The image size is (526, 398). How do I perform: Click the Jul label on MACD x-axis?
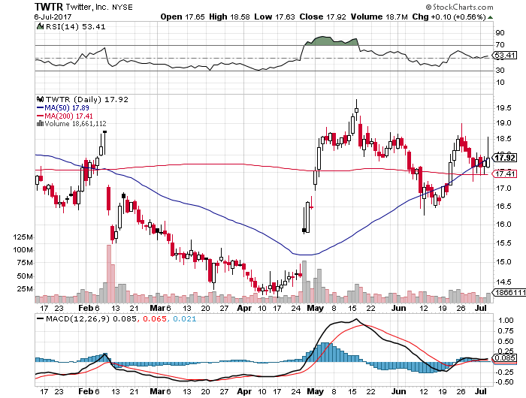(x=482, y=391)
